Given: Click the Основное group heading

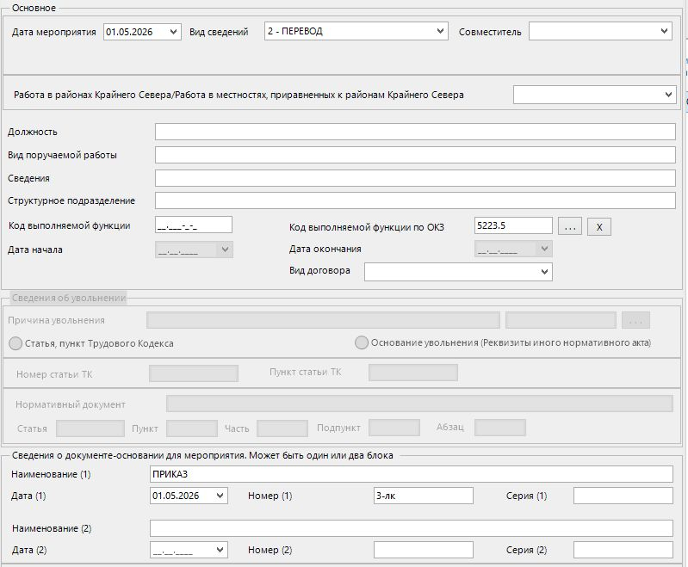Looking at the screenshot, I should (x=34, y=8).
